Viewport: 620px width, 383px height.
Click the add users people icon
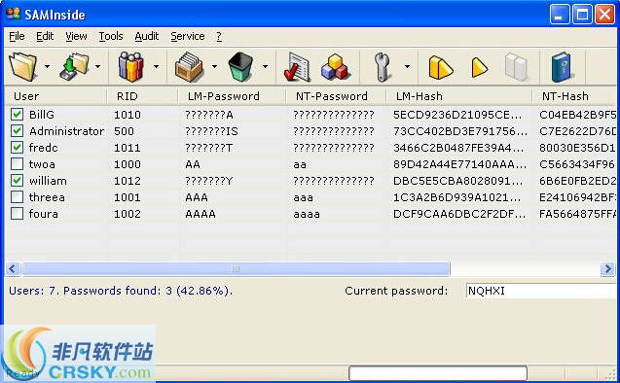pos(130,66)
